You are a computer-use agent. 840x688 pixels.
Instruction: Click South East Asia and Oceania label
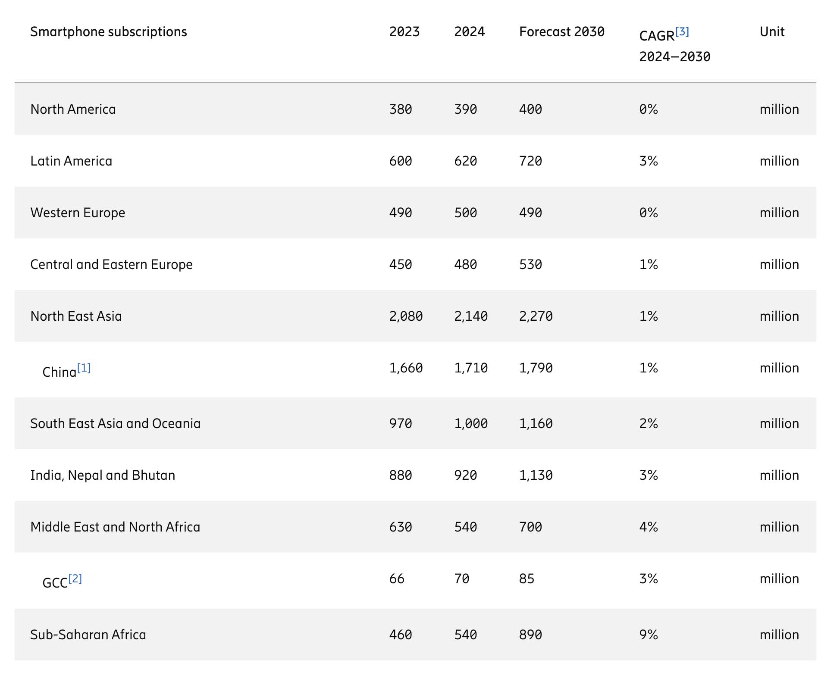click(x=116, y=423)
